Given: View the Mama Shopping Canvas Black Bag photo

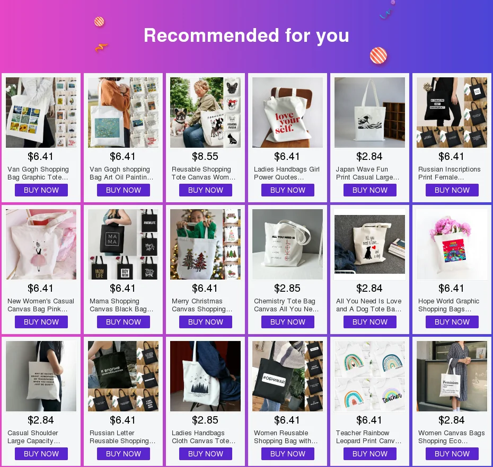Looking at the screenshot, I should (123, 244).
